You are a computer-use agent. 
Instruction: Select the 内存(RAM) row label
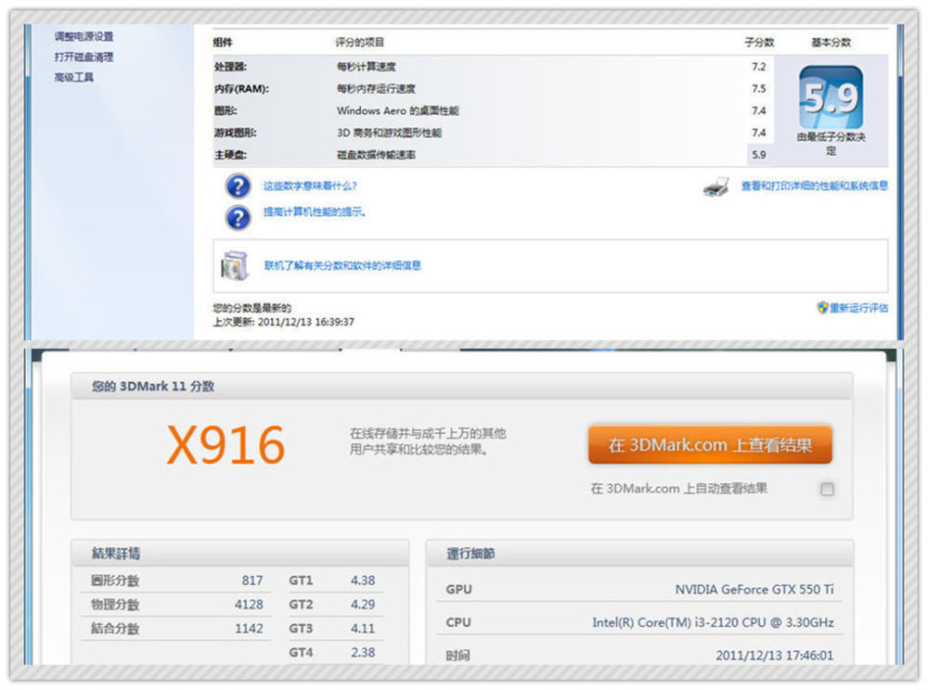click(x=241, y=89)
